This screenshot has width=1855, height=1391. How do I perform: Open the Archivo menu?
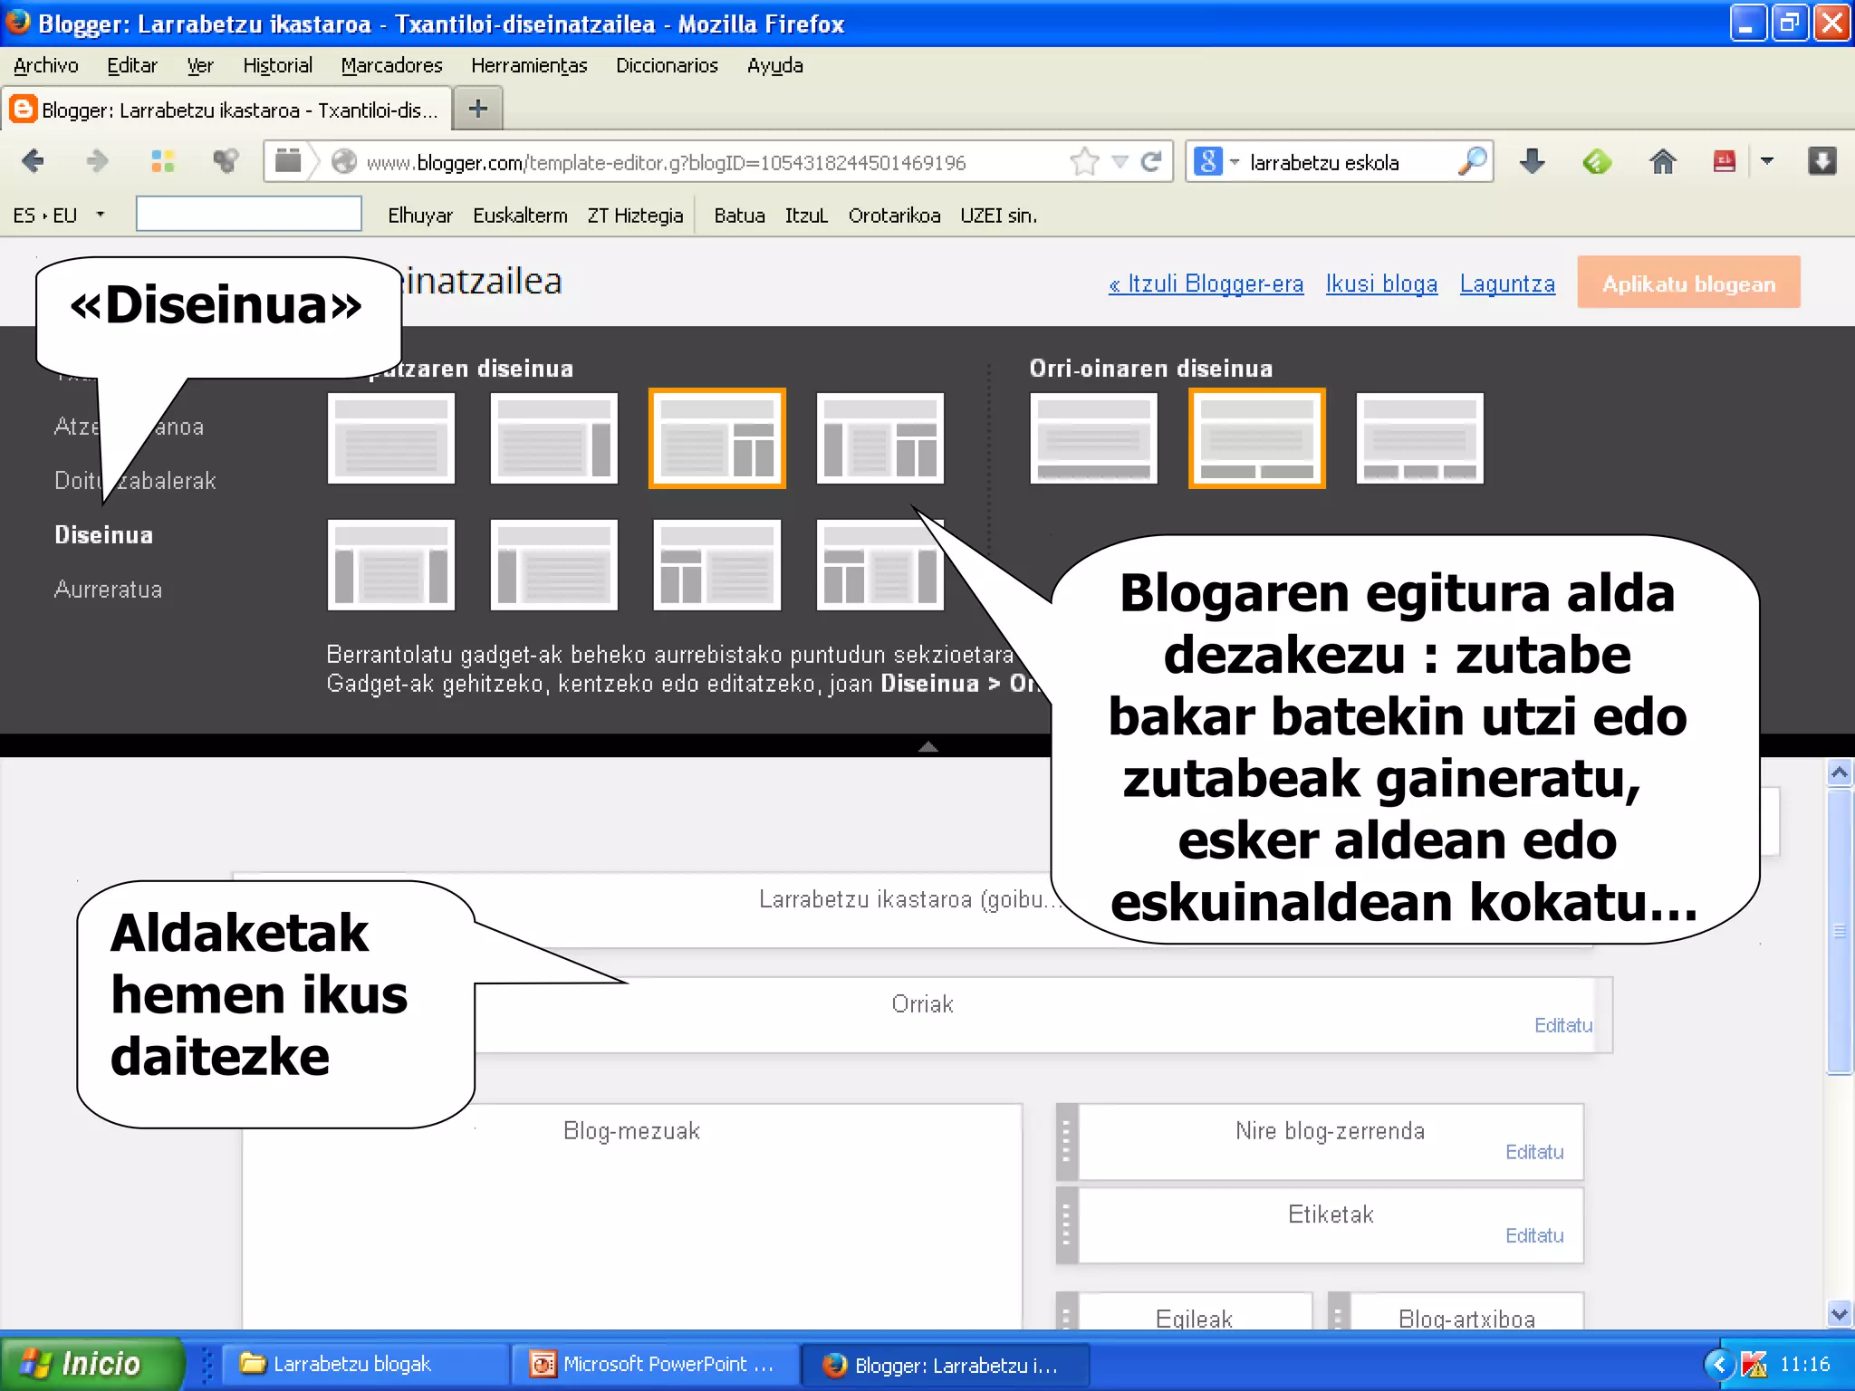click(46, 65)
